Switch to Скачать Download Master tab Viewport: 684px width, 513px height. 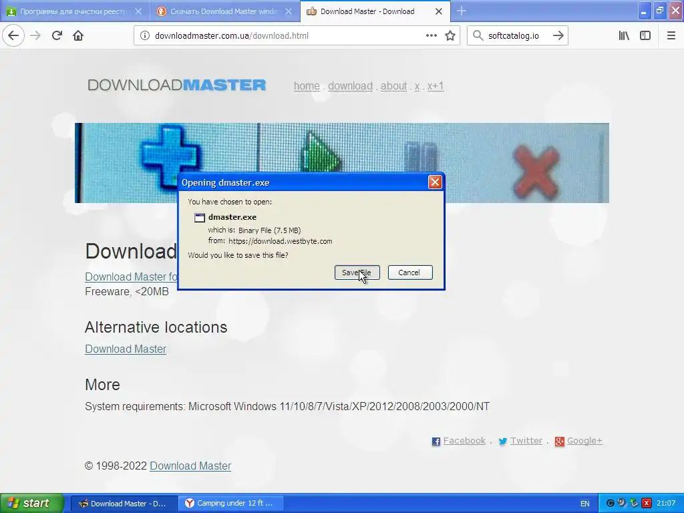click(225, 11)
